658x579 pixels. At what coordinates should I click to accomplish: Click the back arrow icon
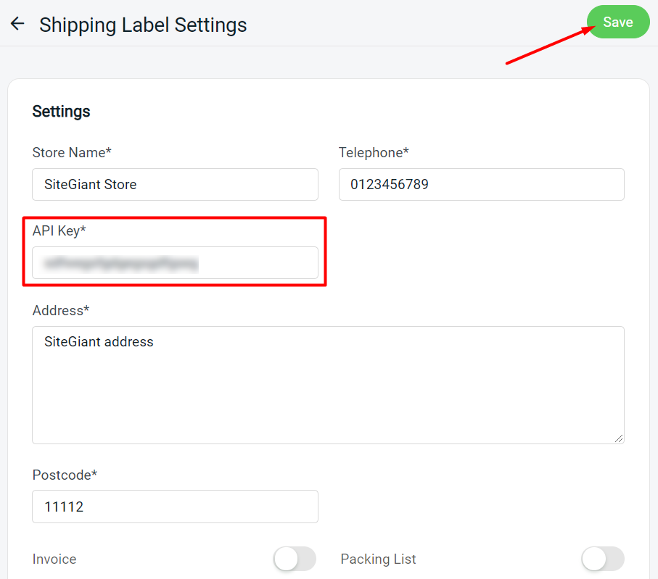[17, 24]
